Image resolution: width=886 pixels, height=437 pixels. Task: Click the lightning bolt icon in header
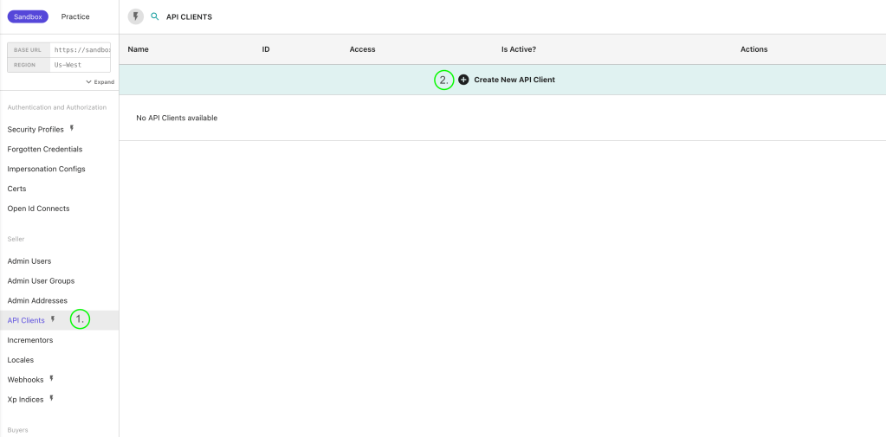[135, 16]
